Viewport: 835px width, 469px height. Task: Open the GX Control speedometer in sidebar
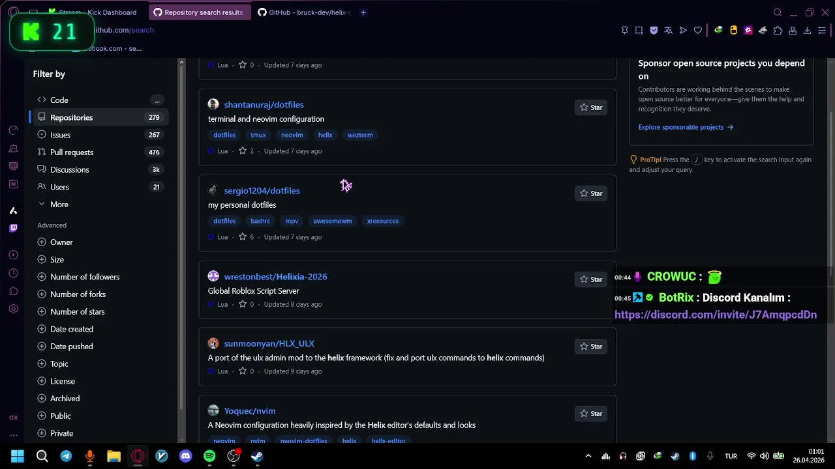point(13,130)
